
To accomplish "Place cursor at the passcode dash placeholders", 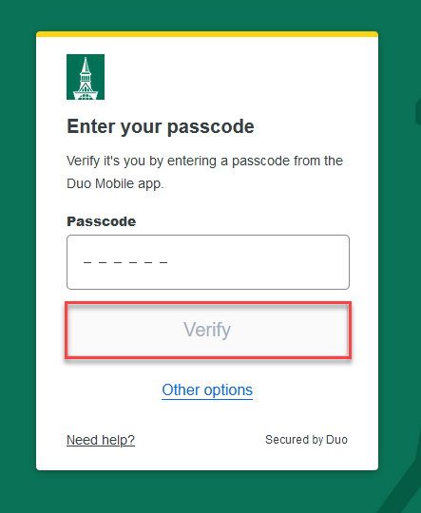I will tap(125, 262).
